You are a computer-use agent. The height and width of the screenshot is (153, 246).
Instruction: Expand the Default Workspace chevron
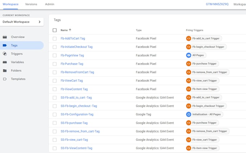click(x=39, y=22)
